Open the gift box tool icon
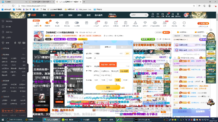 [86, 23]
